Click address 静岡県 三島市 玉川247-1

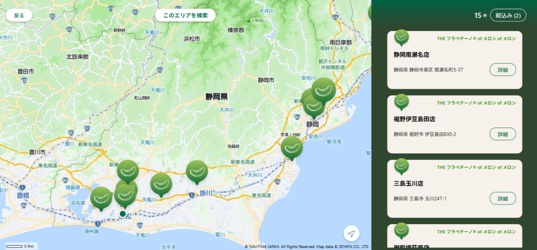click(x=420, y=199)
